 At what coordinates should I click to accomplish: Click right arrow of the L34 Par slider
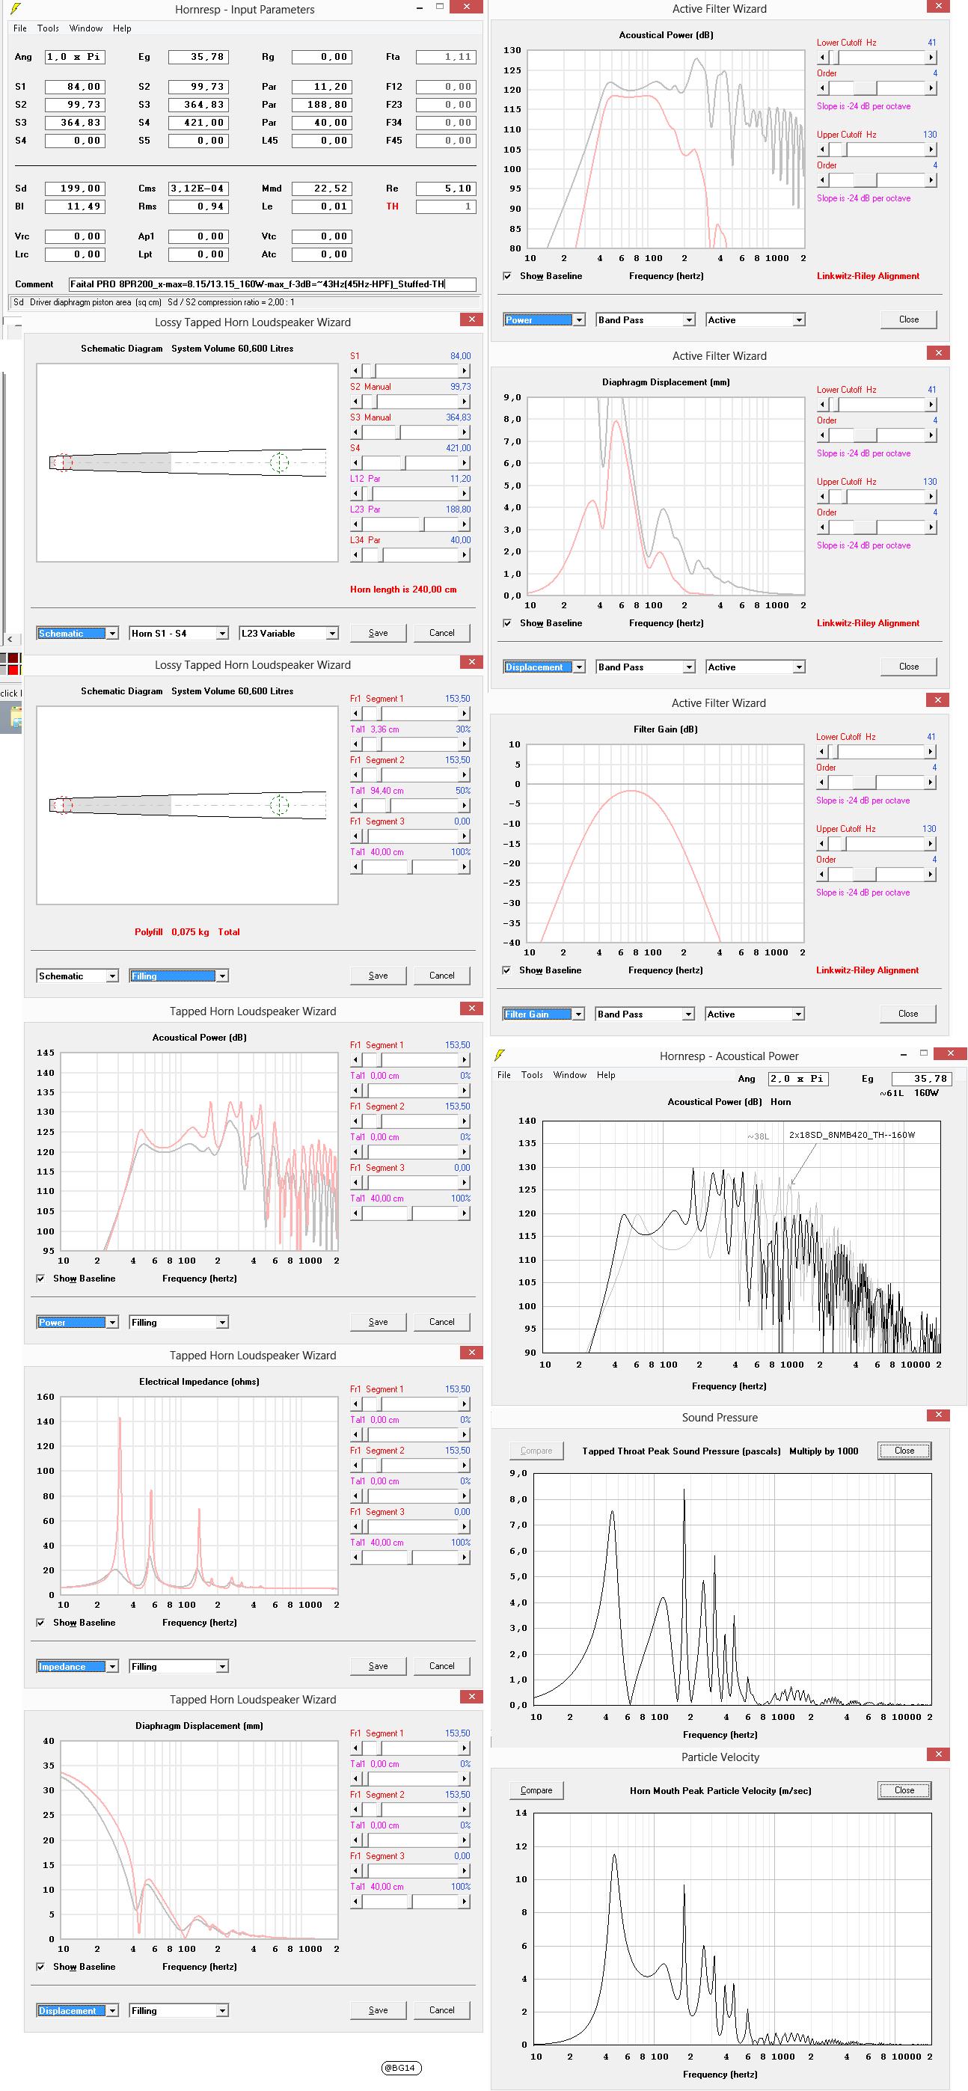tap(465, 555)
